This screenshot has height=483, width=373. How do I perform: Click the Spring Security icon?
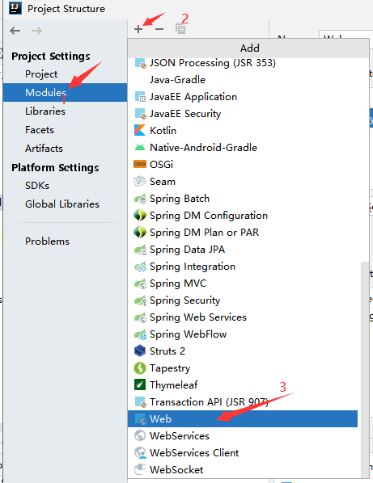[140, 300]
